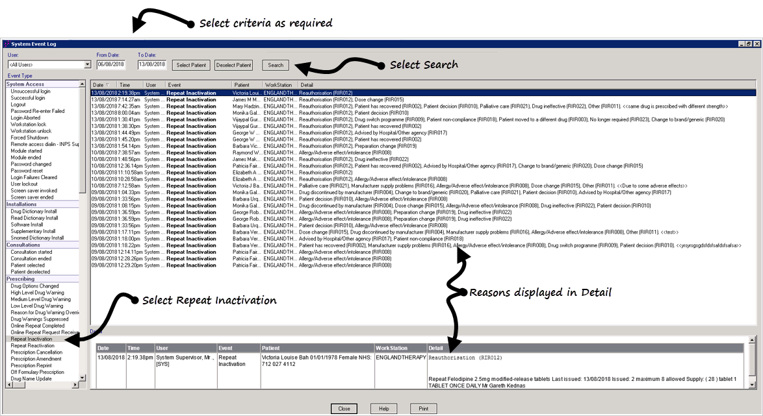
Task: Restore the System Event Log window
Action: coord(749,44)
